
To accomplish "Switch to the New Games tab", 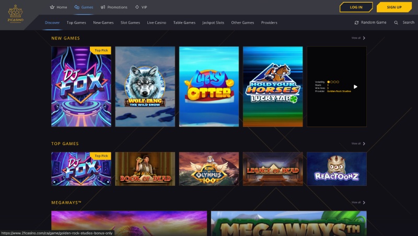I will [x=103, y=22].
